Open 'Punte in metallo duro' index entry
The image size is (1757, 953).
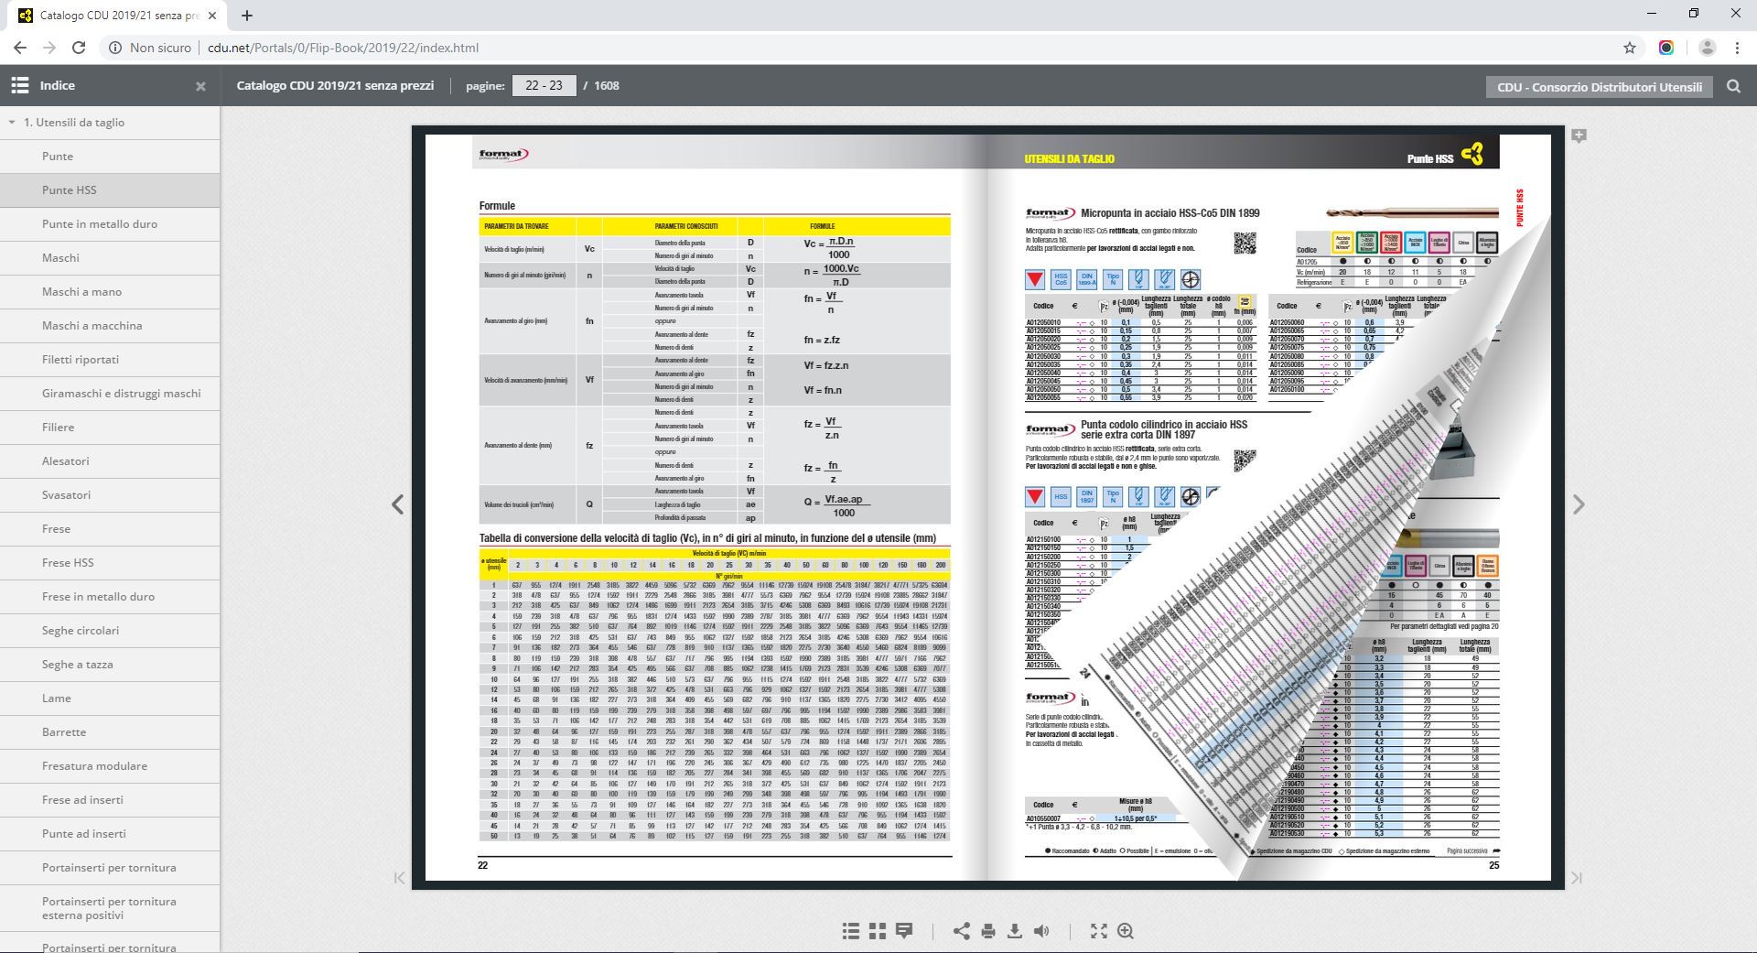pyautogui.click(x=110, y=224)
